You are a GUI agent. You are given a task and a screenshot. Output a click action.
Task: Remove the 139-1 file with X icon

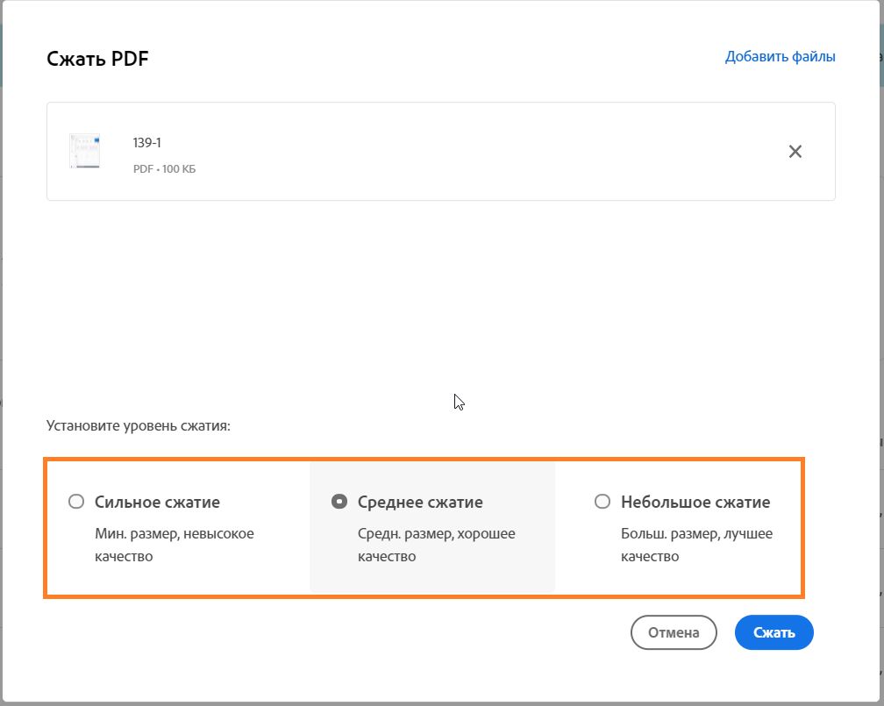795,152
